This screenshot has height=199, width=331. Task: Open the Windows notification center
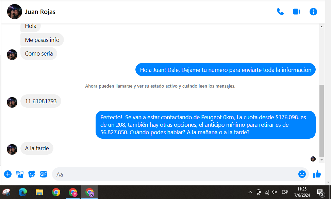pos(320,193)
